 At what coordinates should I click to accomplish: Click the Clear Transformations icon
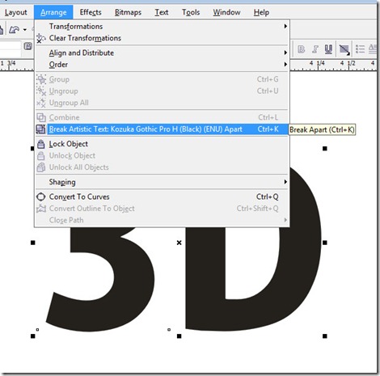point(41,38)
